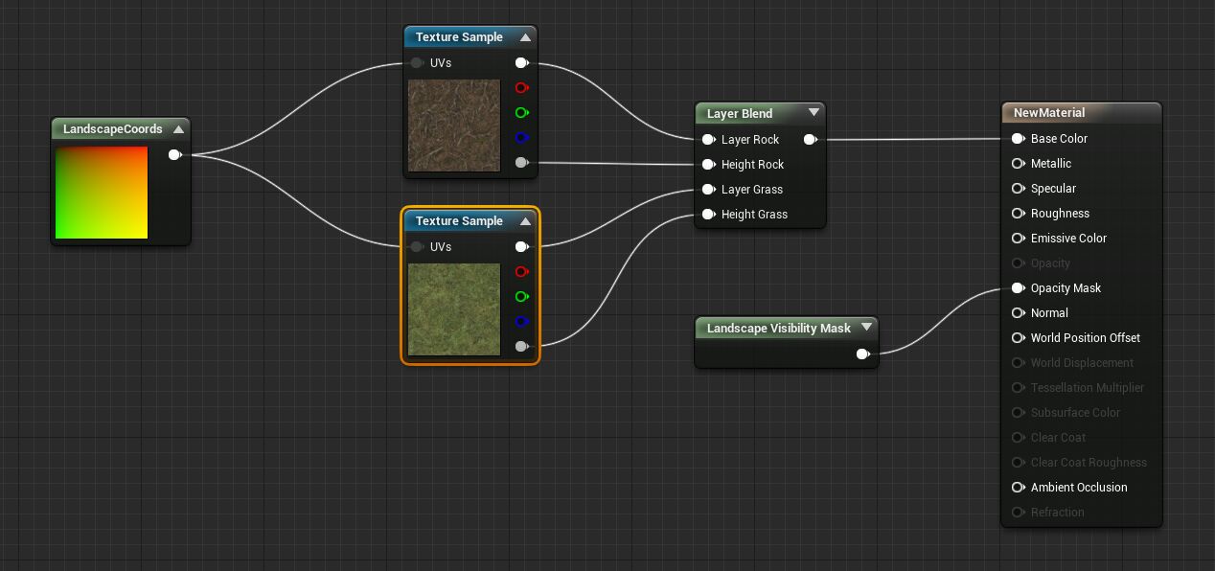Open the Layer Blend dropdown arrow
The image size is (1215, 571).
point(814,112)
